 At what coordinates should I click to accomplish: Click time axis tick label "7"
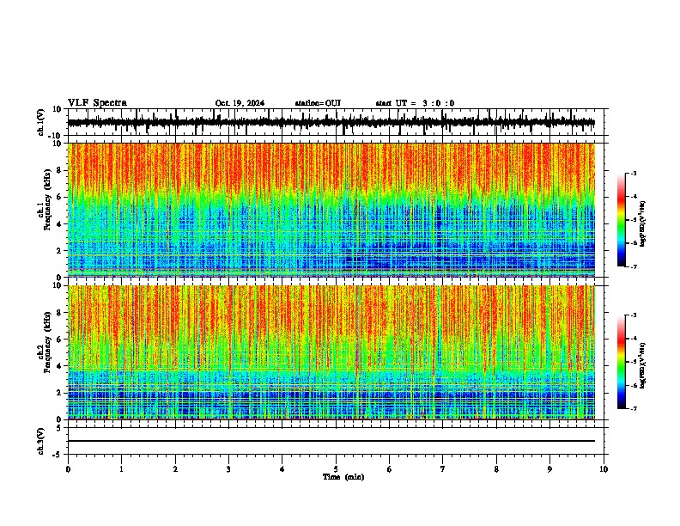click(x=443, y=469)
